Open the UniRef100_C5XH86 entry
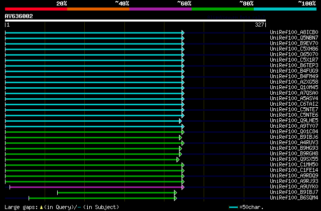 [294, 49]
